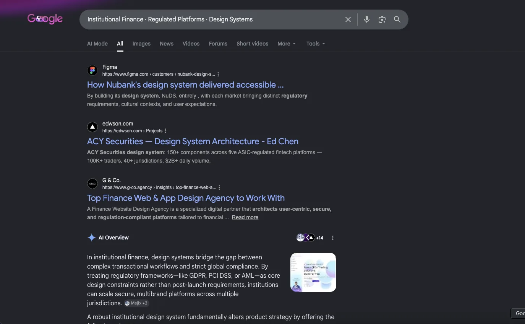Open the Videos tab
This screenshot has width=525, height=324.
(191, 44)
